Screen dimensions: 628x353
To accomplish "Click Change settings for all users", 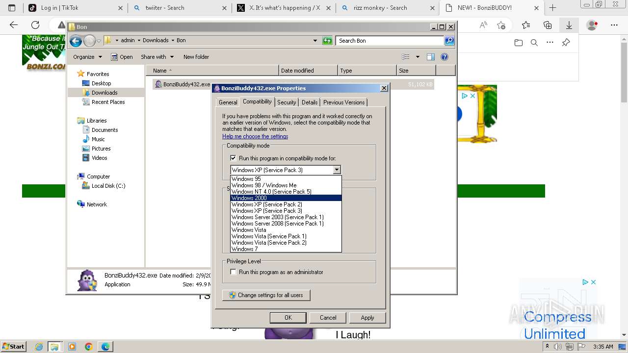I will [266, 295].
